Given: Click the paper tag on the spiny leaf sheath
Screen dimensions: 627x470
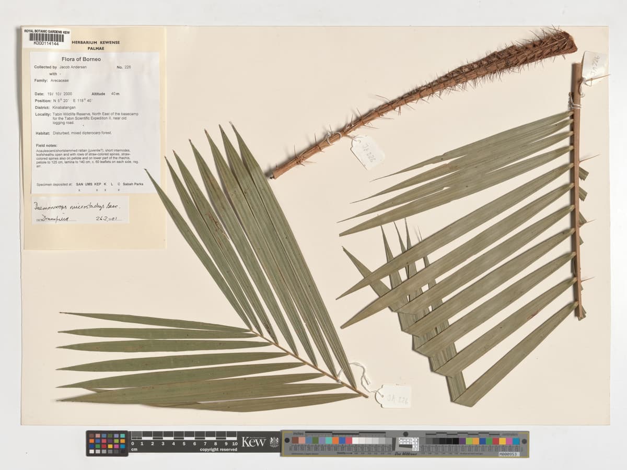Looking at the screenshot, I should tap(367, 152).
